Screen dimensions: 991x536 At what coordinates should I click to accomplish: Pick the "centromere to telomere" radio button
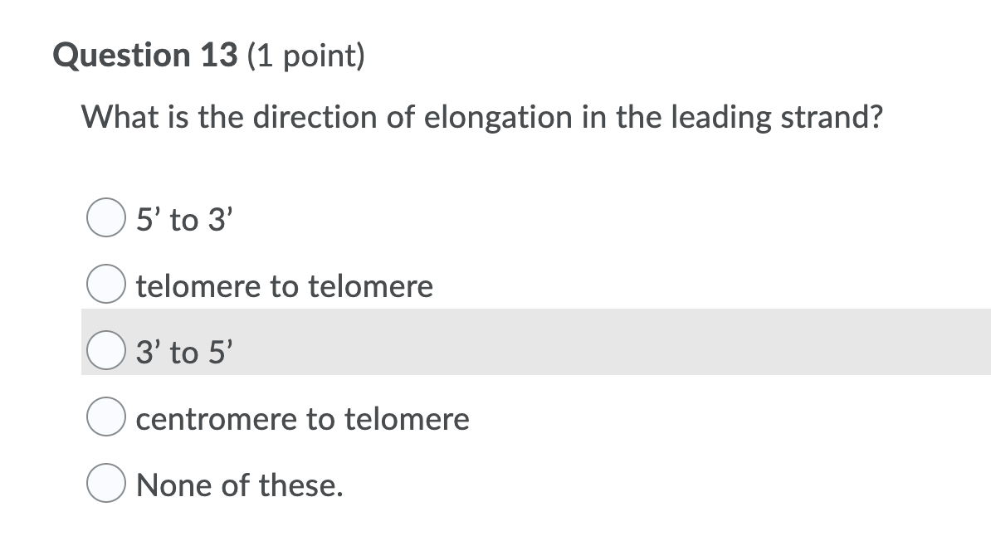tap(104, 419)
